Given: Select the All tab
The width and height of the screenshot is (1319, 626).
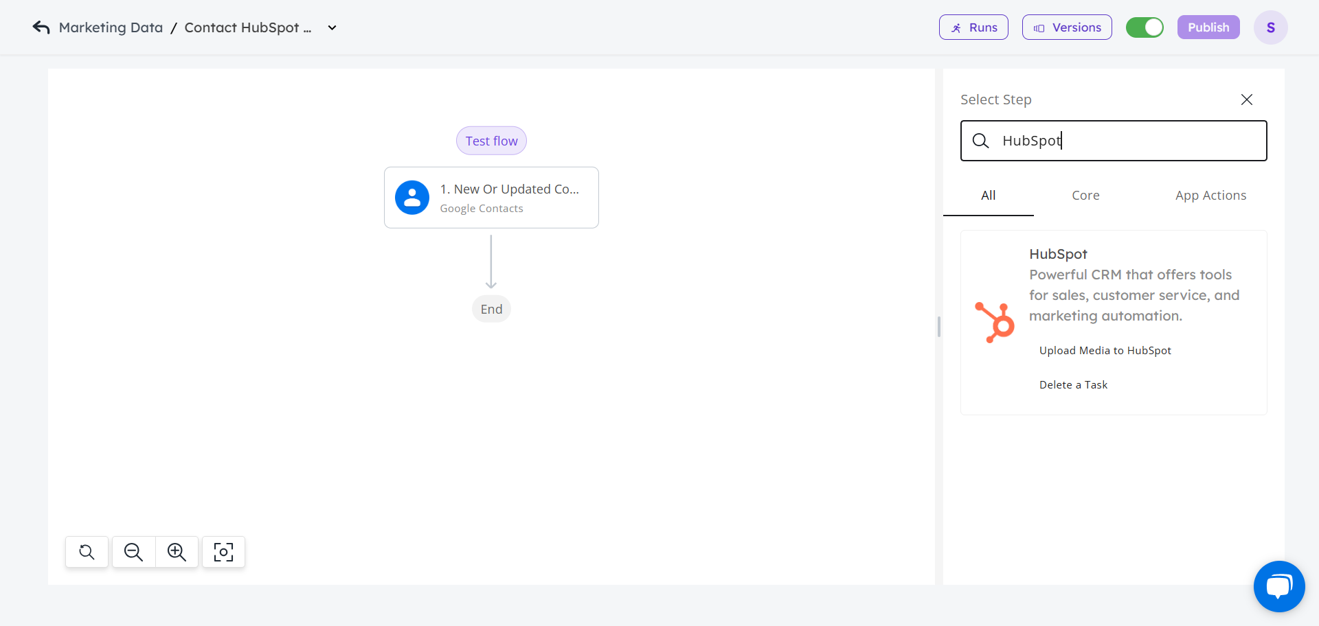Looking at the screenshot, I should point(988,196).
